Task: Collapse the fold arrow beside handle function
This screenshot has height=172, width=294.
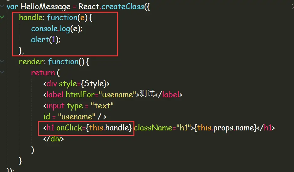Action: pyautogui.click(x=2, y=17)
